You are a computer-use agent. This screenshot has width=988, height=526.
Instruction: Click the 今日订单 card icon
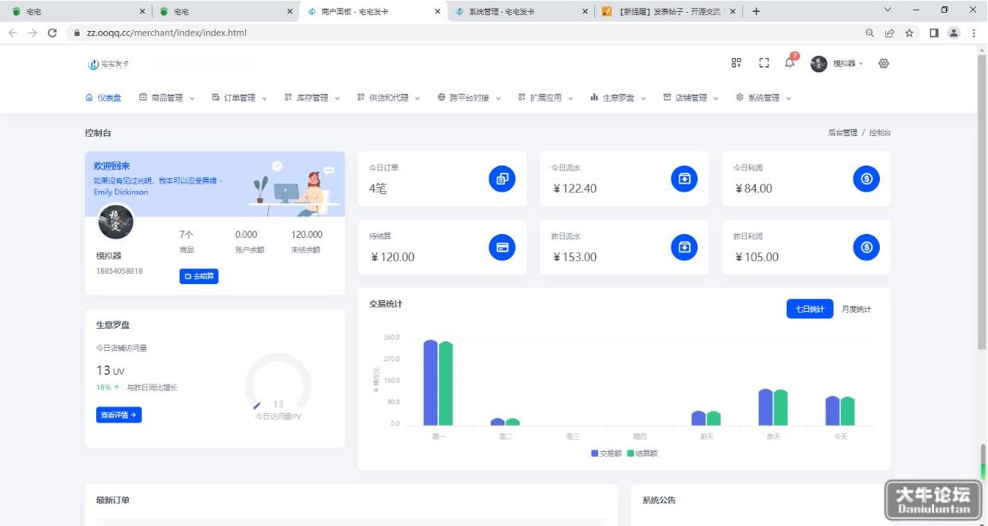point(502,179)
